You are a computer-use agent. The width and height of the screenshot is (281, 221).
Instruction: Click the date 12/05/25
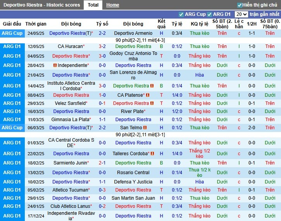pyautogui.click(x=36, y=46)
